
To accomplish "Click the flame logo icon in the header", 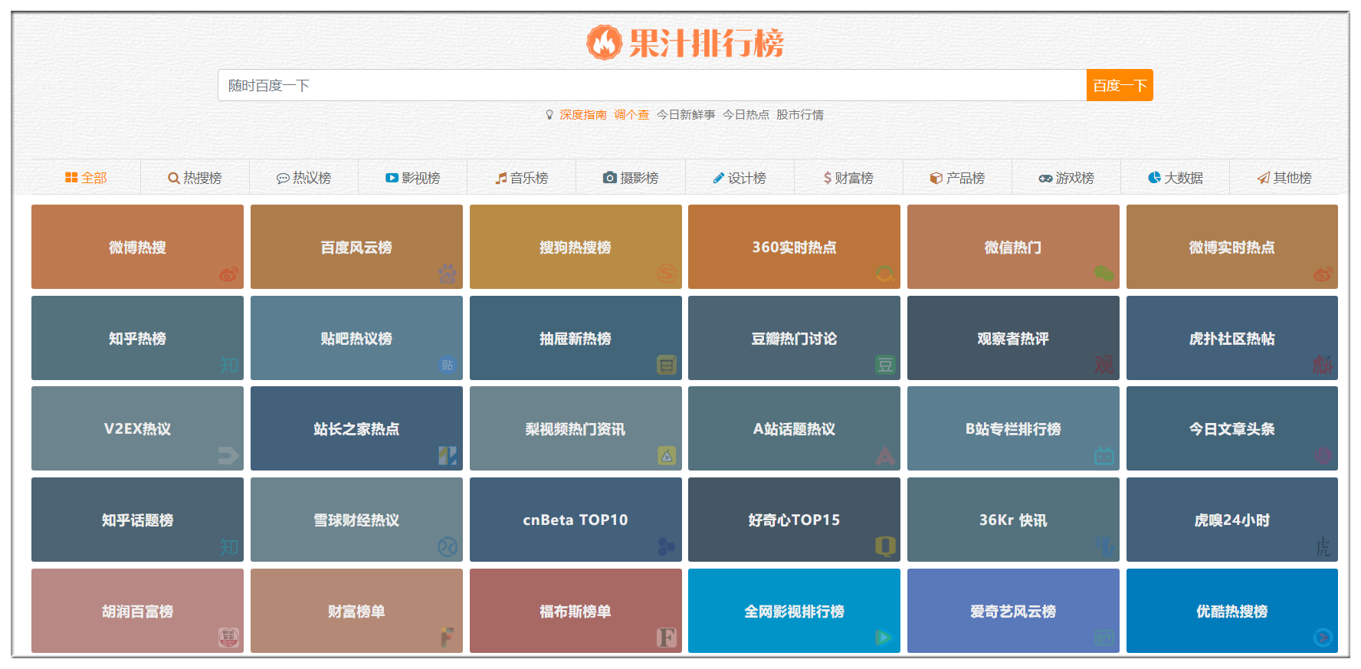I will (604, 42).
